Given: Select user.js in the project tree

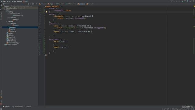Looking at the screenshot, I should click(16, 25).
